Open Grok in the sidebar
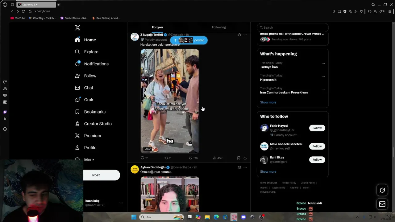 84,100
